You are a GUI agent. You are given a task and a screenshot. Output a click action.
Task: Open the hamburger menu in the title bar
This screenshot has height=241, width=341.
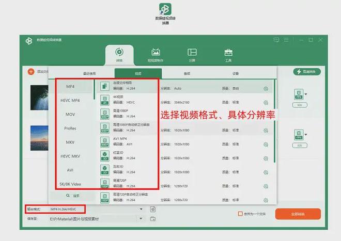coord(286,40)
